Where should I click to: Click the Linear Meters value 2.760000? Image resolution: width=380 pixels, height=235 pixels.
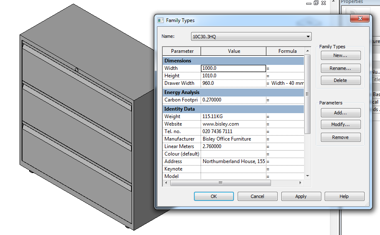point(233,146)
